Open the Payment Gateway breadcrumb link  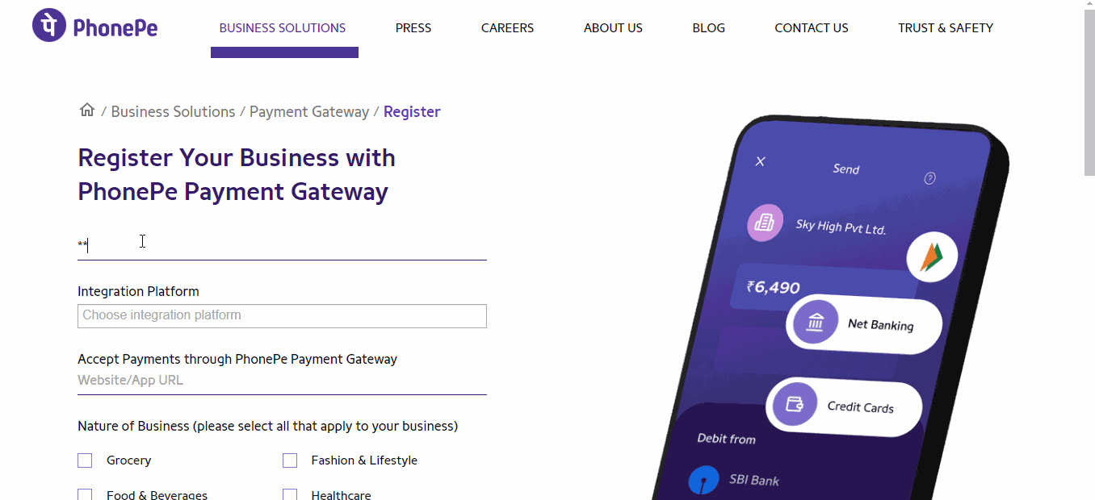[308, 111]
